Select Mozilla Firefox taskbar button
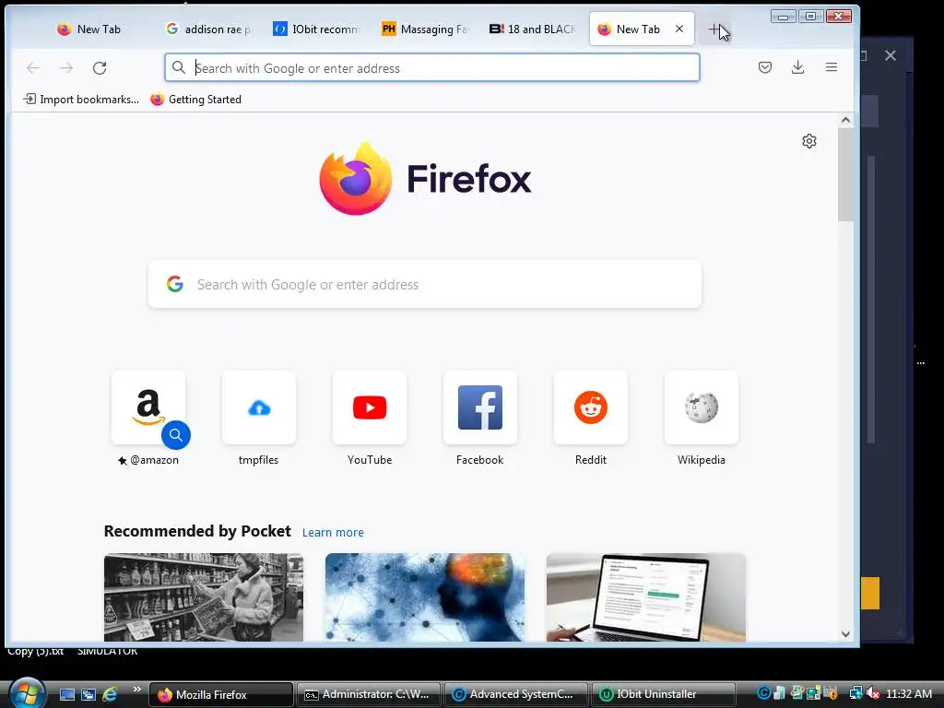This screenshot has height=708, width=944. 220,694
